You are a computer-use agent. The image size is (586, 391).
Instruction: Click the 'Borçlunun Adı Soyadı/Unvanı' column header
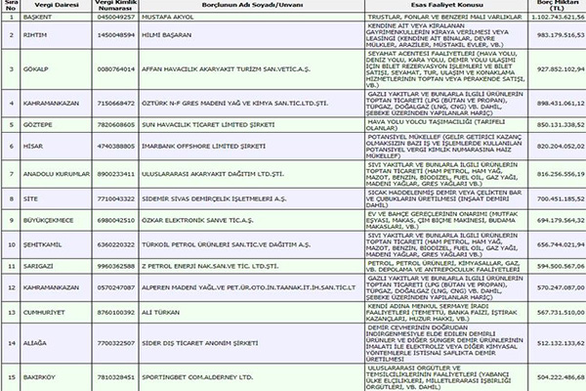tap(252, 5)
